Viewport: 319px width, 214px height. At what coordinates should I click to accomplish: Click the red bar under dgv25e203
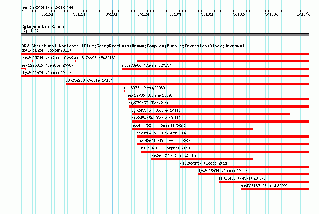(187, 84)
